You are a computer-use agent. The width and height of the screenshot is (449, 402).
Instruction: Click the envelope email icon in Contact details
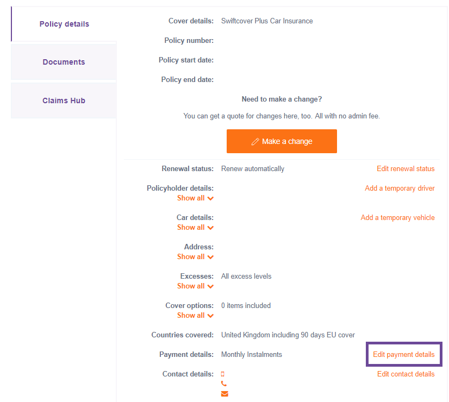click(x=224, y=394)
